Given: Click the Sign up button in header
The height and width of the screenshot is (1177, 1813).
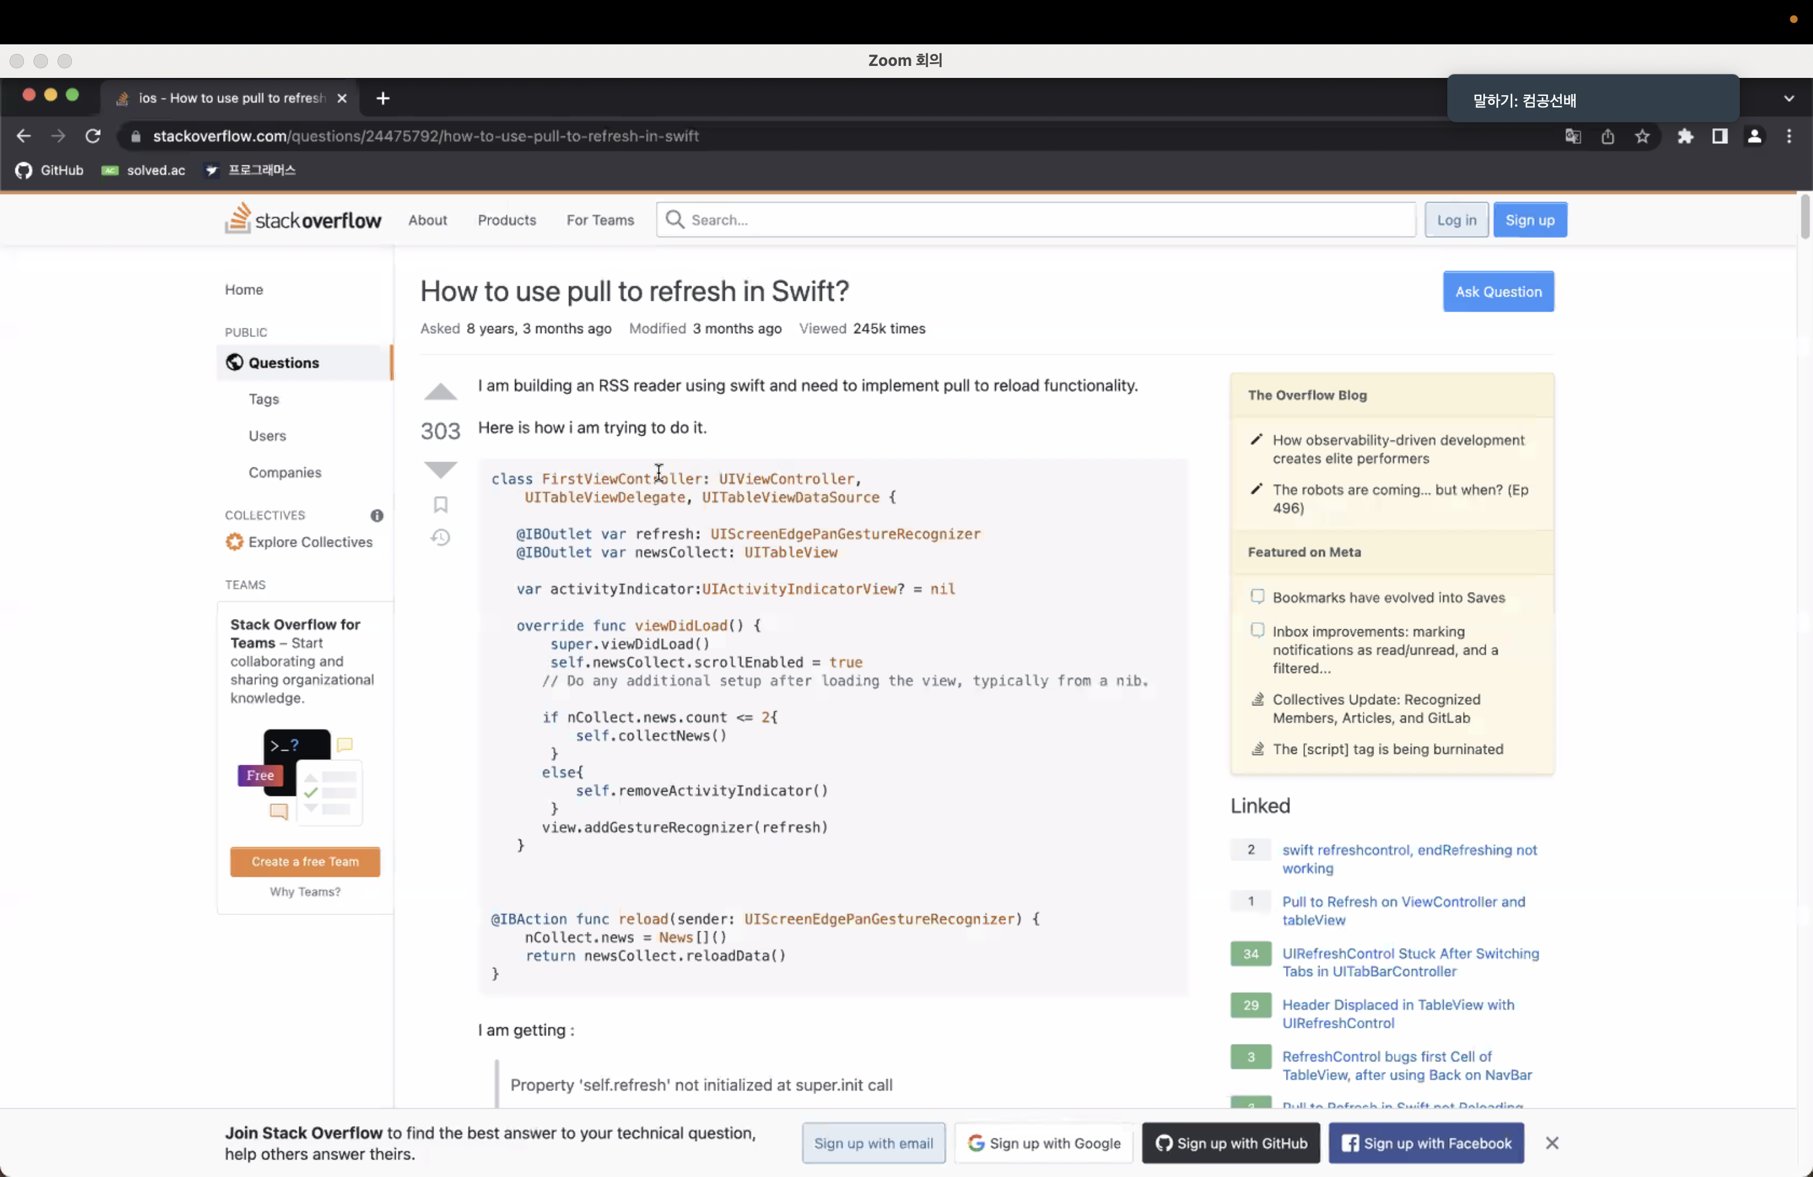Looking at the screenshot, I should 1529,220.
